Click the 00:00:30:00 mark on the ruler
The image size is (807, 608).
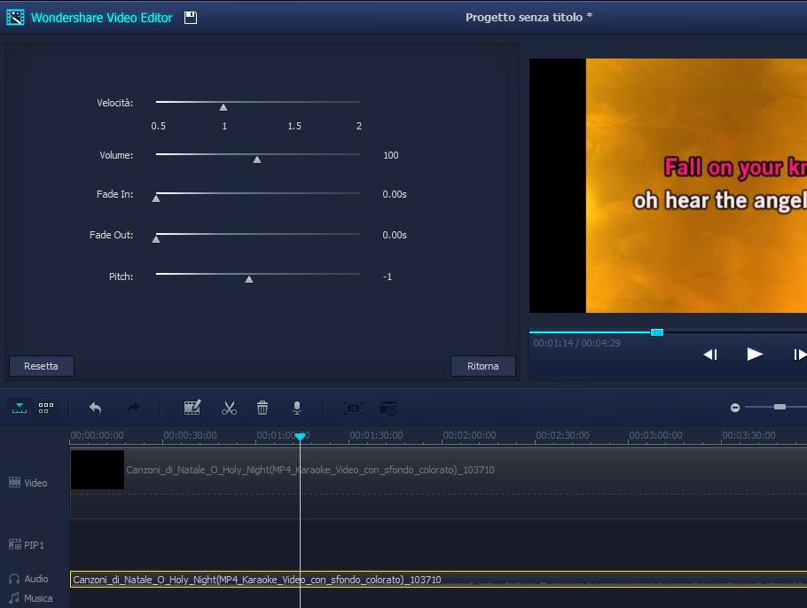[x=190, y=435]
